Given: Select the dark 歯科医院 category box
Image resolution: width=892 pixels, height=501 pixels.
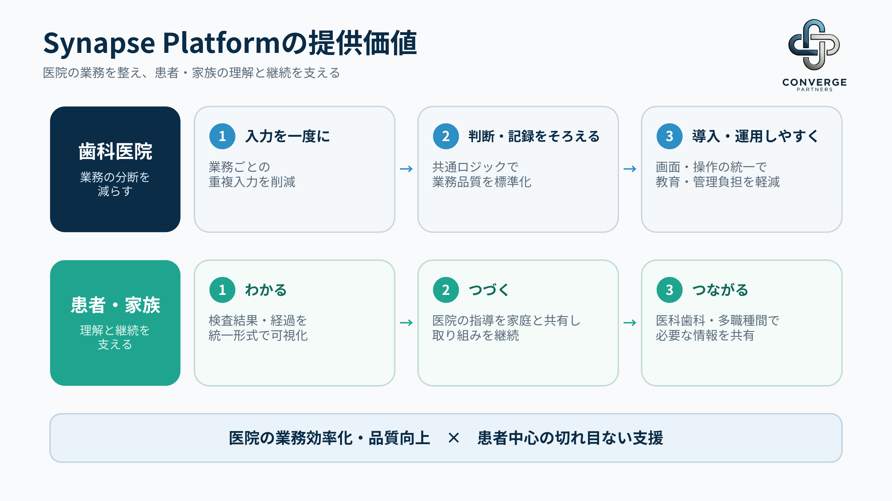Looking at the screenshot, I should coord(115,169).
